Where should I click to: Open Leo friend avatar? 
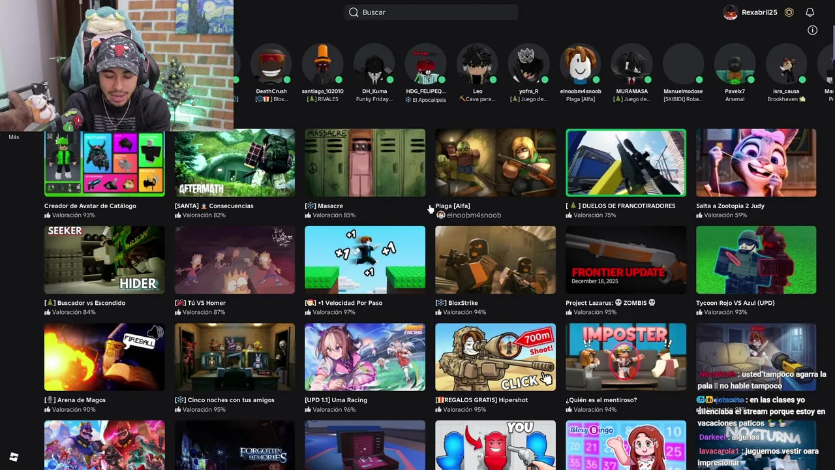point(478,64)
